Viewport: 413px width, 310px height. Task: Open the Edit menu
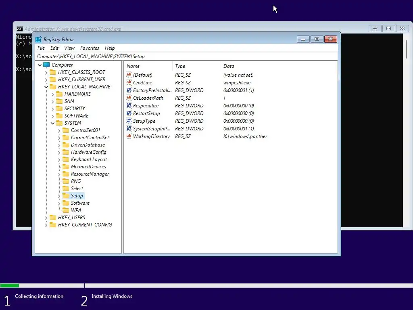tap(54, 48)
